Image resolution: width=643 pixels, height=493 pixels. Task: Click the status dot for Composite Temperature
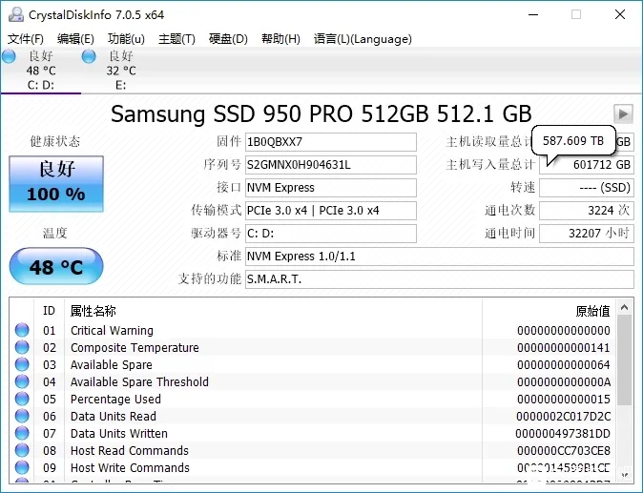22,347
